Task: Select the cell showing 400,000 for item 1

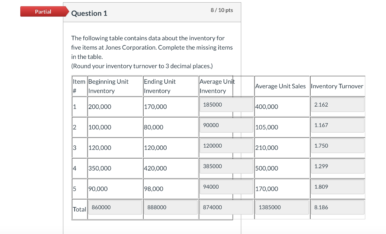Action: (x=266, y=106)
